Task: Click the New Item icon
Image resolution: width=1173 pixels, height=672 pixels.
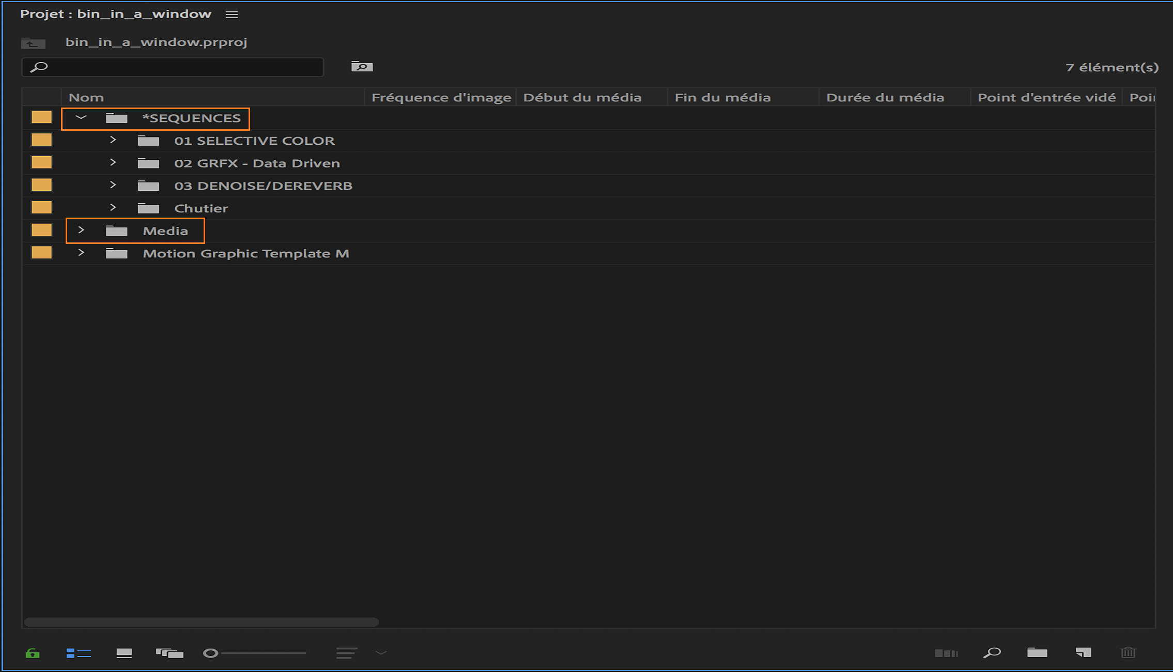Action: pyautogui.click(x=1083, y=653)
